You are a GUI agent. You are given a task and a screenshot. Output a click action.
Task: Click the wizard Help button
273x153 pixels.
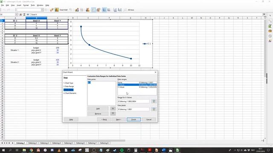point(71,119)
